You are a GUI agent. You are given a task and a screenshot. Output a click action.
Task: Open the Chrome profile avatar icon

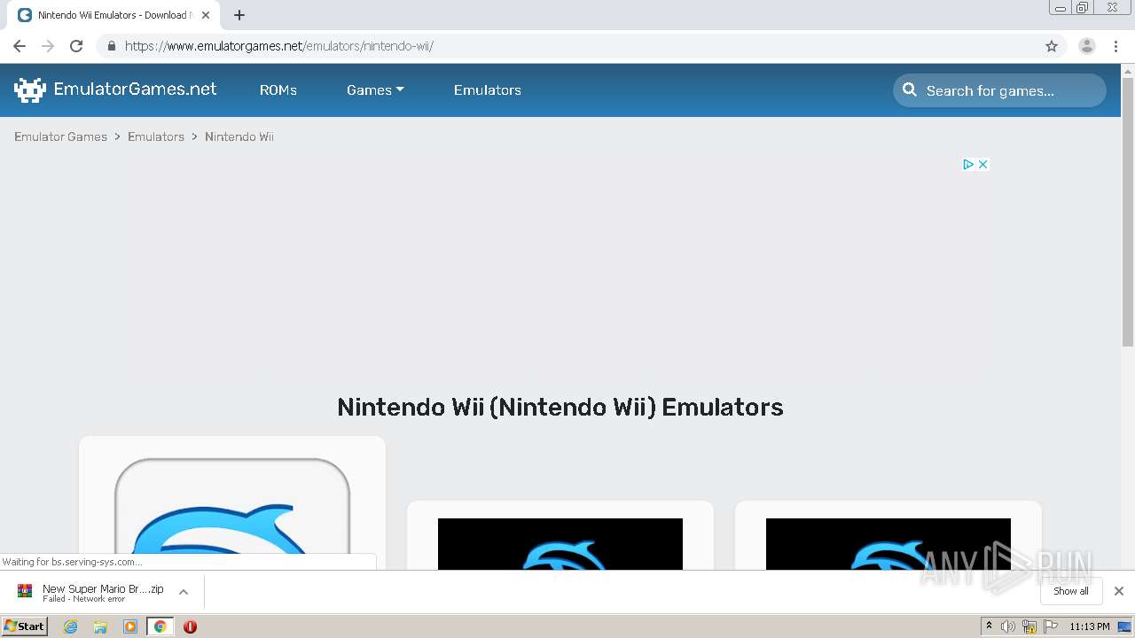click(1087, 46)
